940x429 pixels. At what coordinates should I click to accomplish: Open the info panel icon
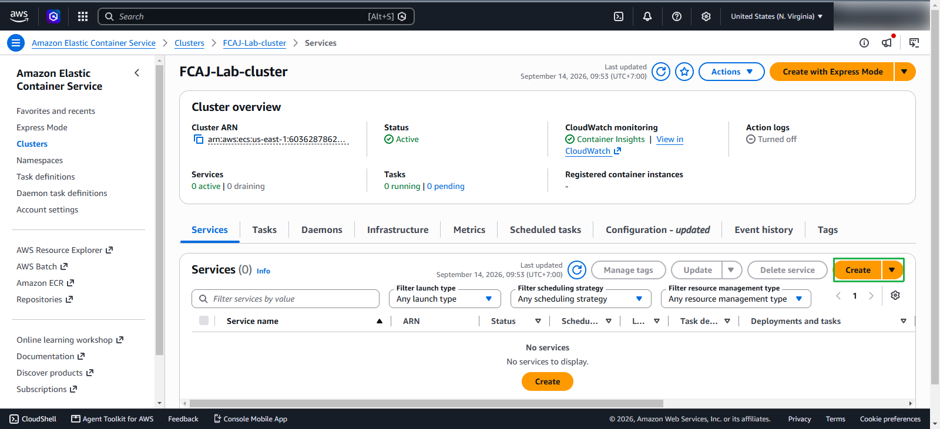864,43
